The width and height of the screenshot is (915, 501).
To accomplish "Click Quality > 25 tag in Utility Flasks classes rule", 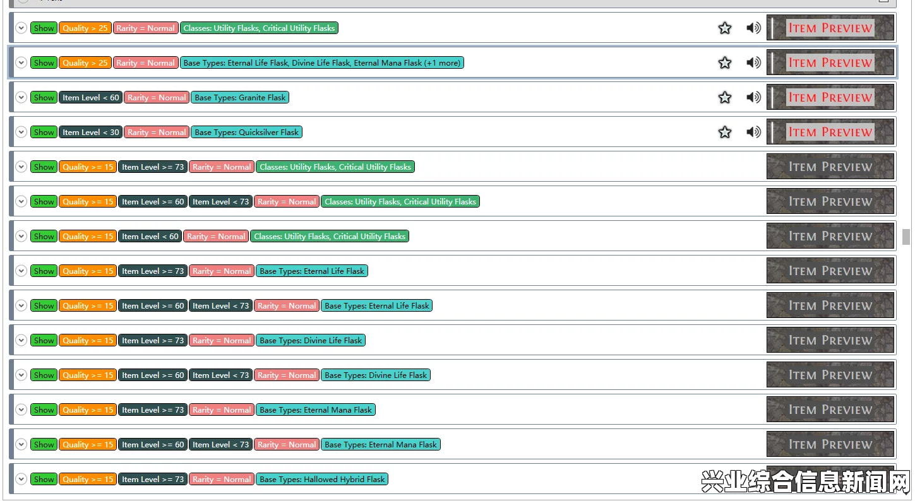I will coord(85,28).
